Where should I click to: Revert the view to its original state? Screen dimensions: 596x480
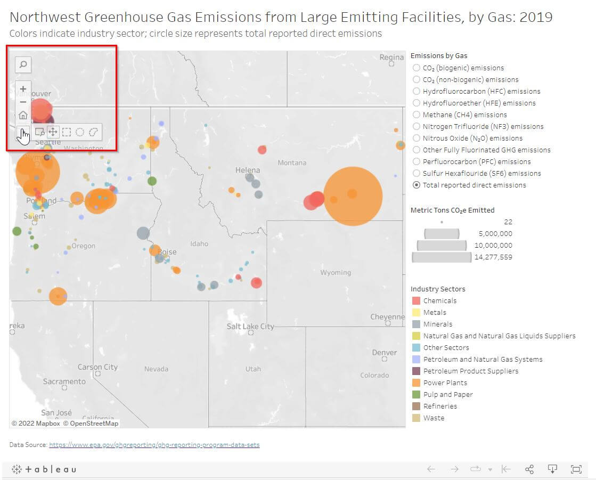[x=506, y=469]
